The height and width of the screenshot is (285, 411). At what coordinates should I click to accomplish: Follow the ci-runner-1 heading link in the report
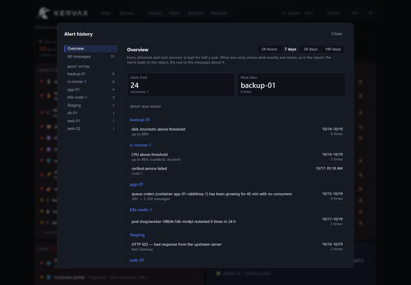pyautogui.click(x=140, y=145)
